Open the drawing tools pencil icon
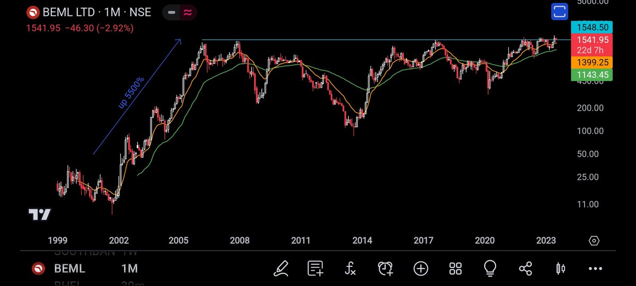Viewport: 636px width, 286px height. click(280, 269)
